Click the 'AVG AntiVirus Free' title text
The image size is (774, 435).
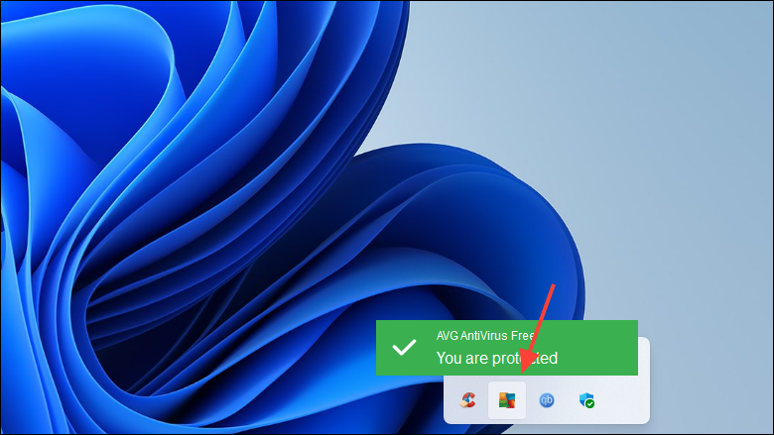coord(485,336)
